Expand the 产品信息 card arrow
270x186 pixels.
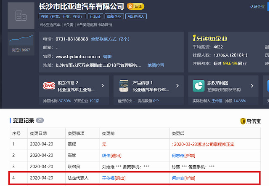[177, 86]
